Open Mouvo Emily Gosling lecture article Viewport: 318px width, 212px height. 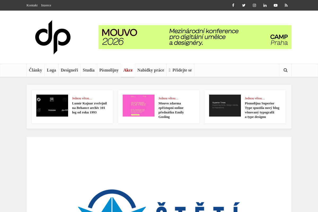pos(172,110)
